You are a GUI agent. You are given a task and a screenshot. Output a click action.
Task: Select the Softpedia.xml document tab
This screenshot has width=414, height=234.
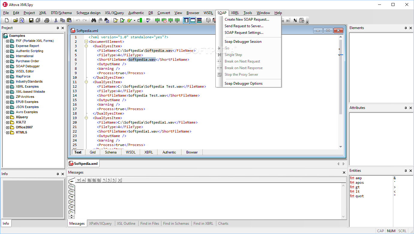83,164
